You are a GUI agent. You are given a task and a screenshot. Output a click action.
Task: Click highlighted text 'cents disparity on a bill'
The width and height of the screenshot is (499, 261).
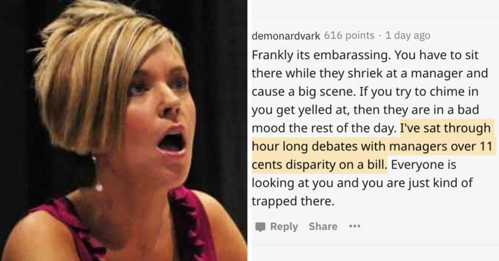tap(319, 165)
